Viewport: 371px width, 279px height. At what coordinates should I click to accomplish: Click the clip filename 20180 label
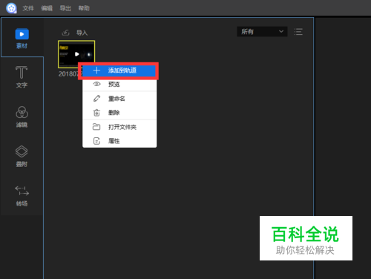[x=68, y=73]
